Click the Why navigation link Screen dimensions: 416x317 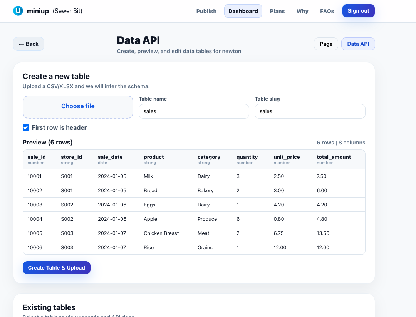coord(302,11)
